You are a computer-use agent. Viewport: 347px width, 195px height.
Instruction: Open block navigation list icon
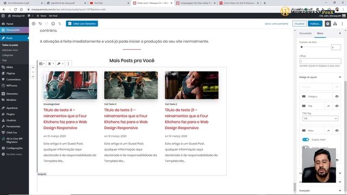[60, 24]
